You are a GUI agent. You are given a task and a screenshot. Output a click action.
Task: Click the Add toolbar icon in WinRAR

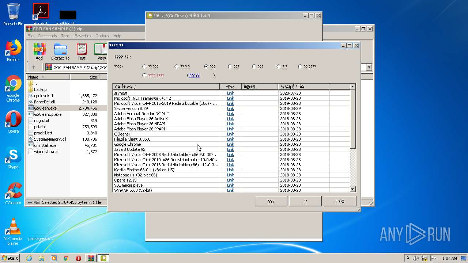tap(39, 52)
